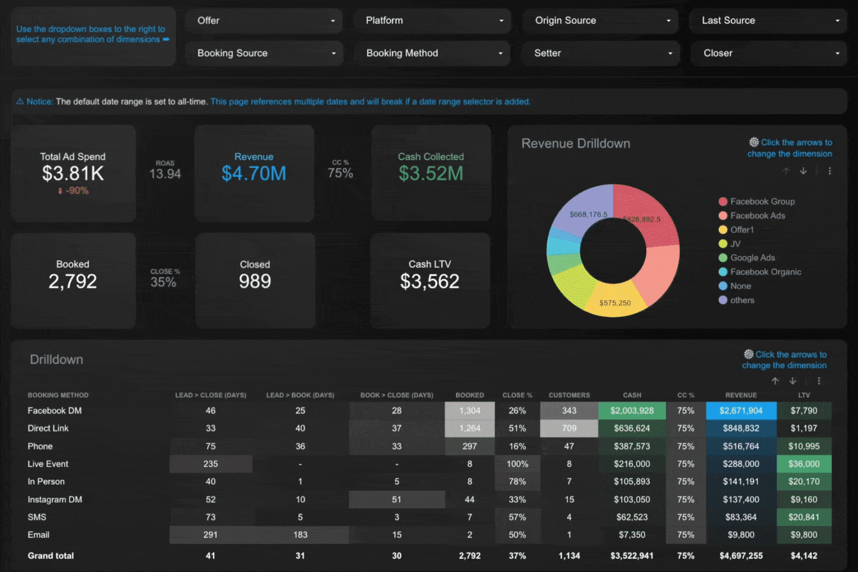Click drill-down arrow in Revenue Drilldown chart

click(x=803, y=171)
